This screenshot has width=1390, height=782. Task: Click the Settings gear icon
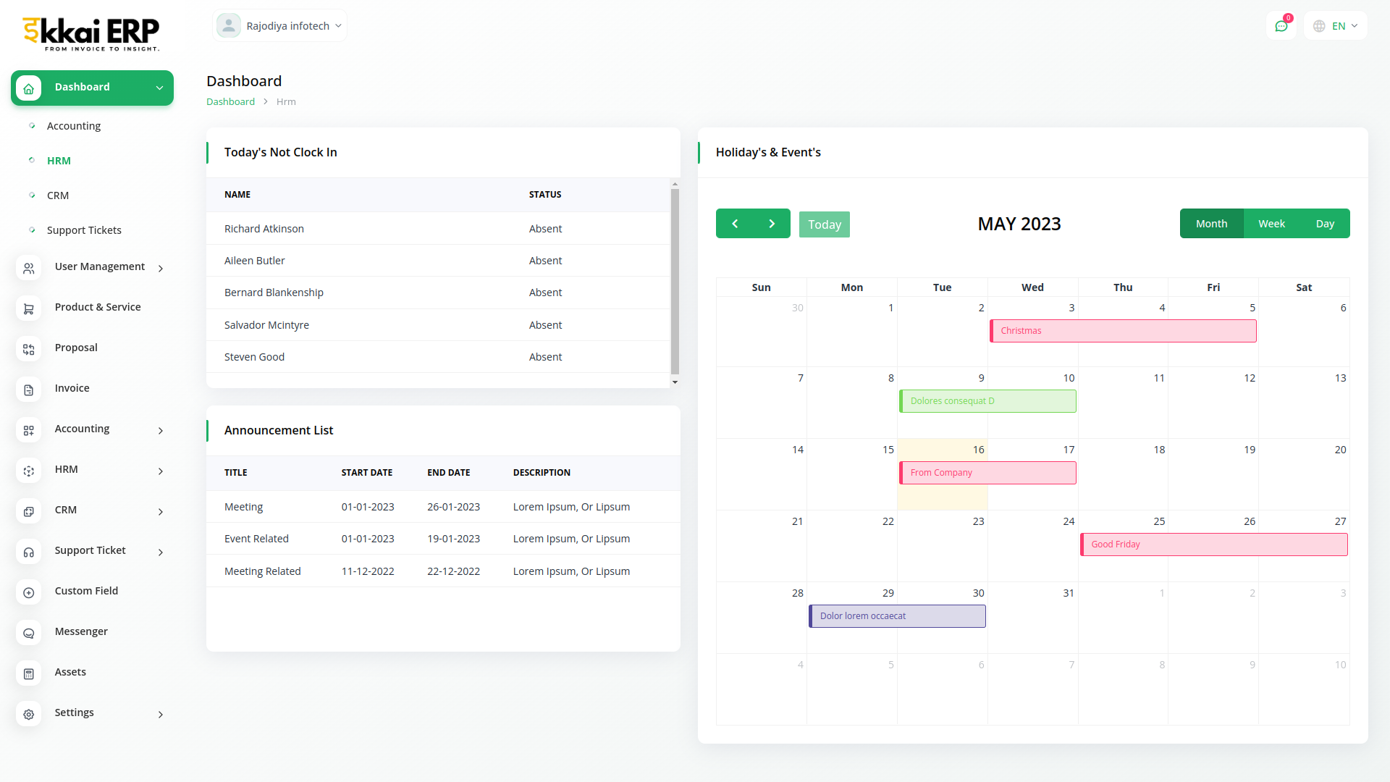tap(29, 714)
